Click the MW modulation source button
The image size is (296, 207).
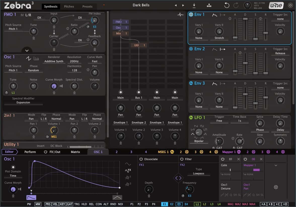pyautogui.click(x=38, y=204)
